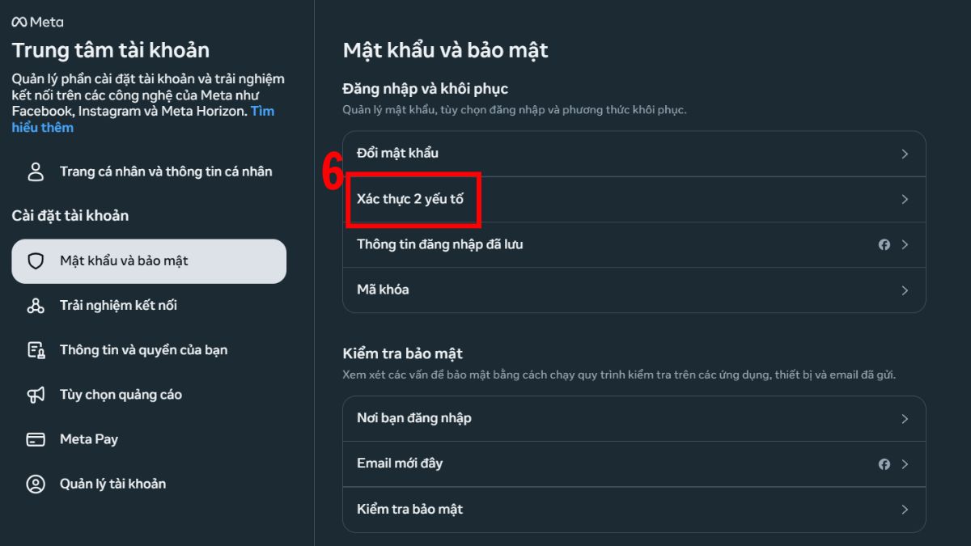
Task: Click the megaphone icon for Tùy chọn quảng cáo
Action: (x=33, y=394)
